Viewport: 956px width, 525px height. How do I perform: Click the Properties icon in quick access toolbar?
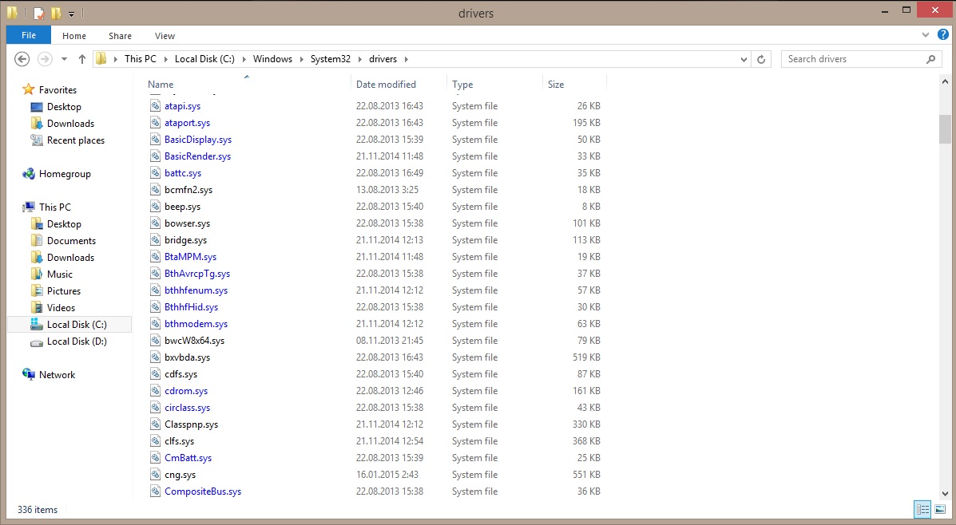point(38,13)
